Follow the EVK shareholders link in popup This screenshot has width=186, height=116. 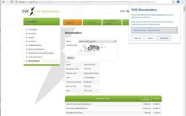[x=158, y=15]
